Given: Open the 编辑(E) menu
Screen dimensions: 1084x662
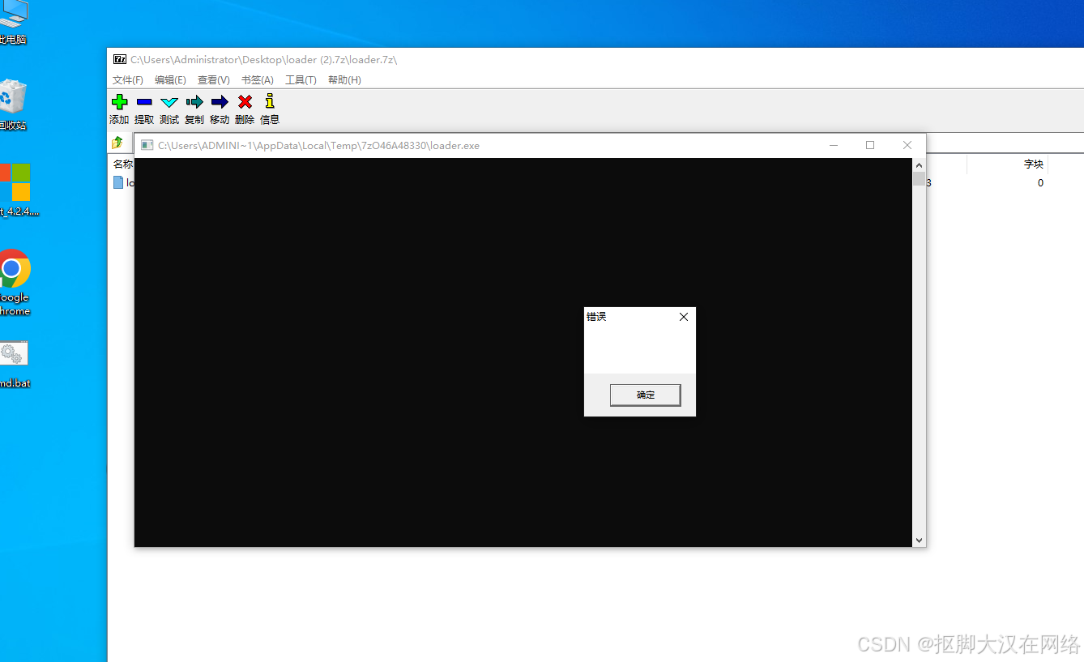Looking at the screenshot, I should [170, 80].
